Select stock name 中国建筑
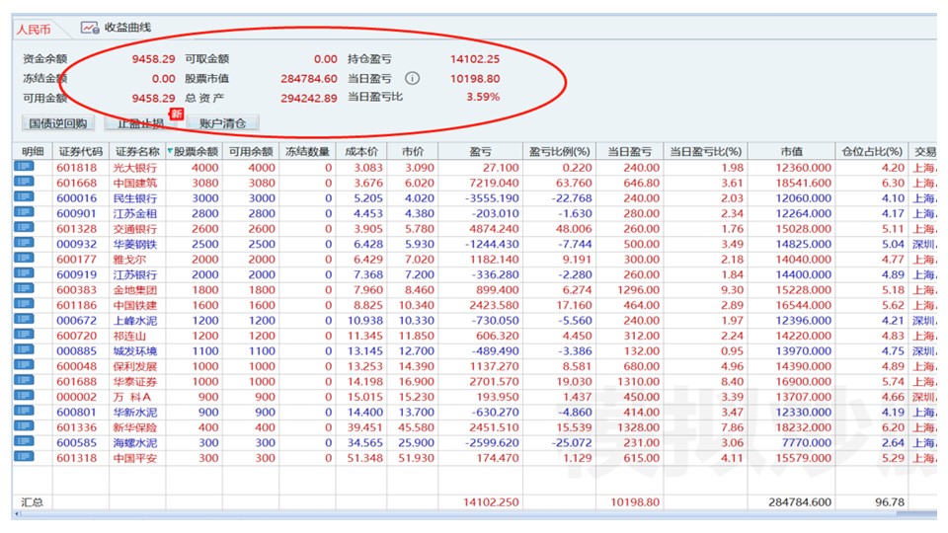This screenshot has width=948, height=533. [x=135, y=183]
